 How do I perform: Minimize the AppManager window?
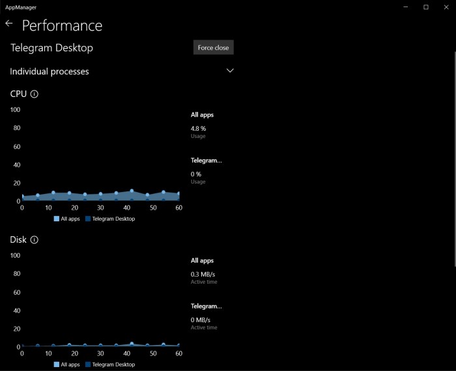406,7
